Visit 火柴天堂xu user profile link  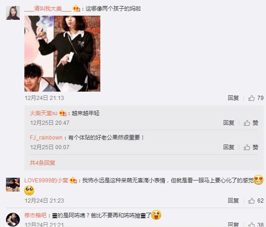click(44, 113)
